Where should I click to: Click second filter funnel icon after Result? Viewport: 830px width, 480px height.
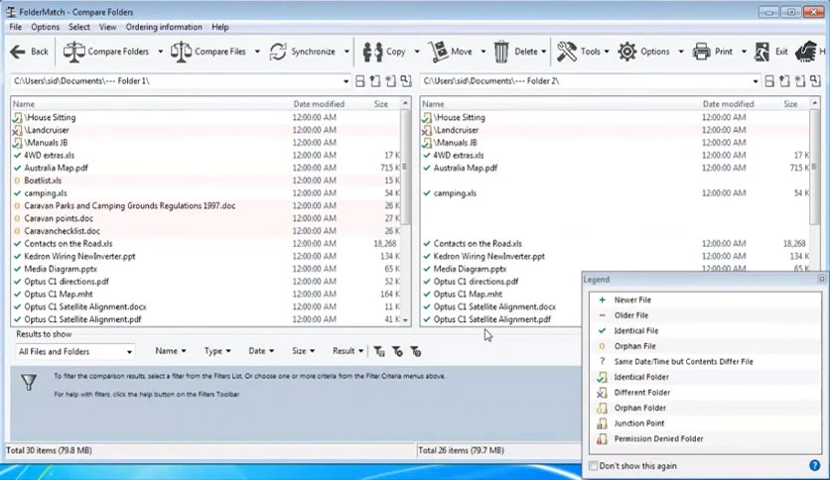coord(397,351)
